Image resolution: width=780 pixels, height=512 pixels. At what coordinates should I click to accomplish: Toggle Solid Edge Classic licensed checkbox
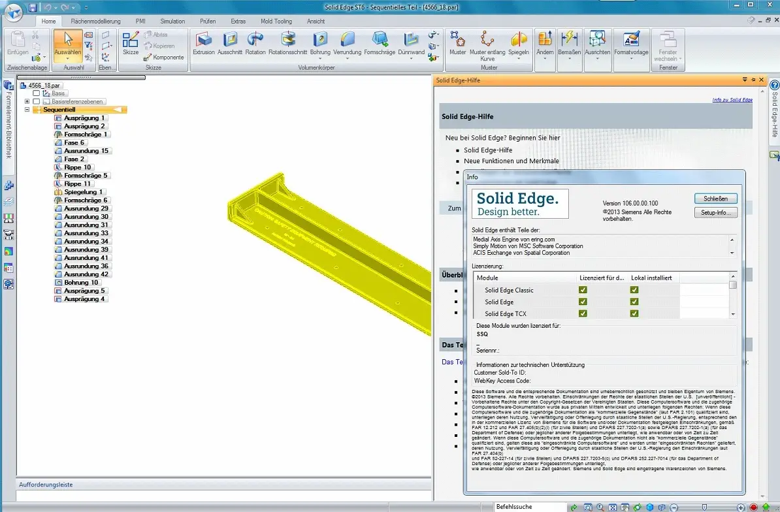tap(583, 290)
